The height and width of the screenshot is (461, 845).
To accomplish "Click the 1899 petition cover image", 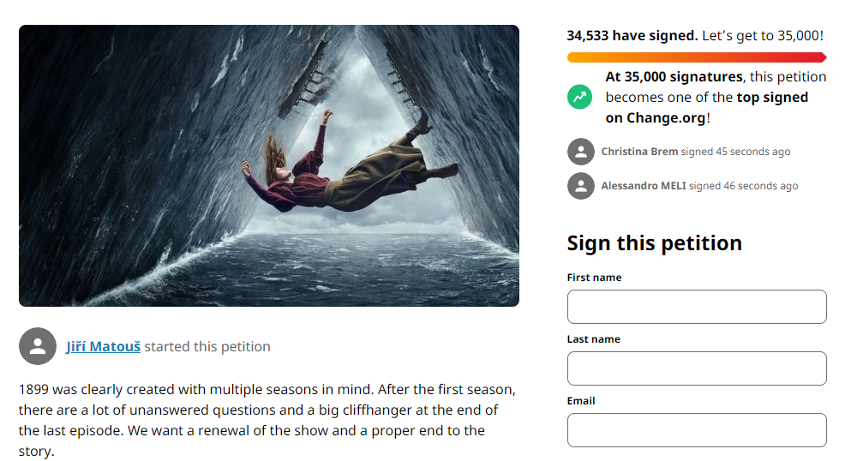I will (269, 166).
